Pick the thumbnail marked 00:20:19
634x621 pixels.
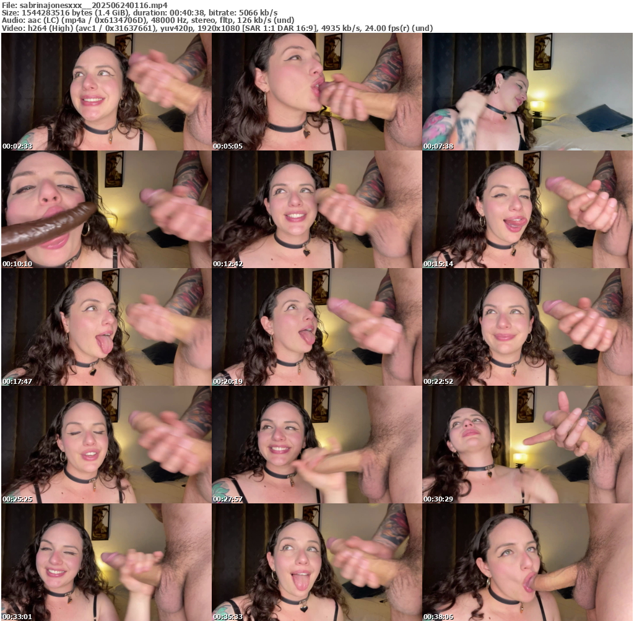pyautogui.click(x=316, y=327)
